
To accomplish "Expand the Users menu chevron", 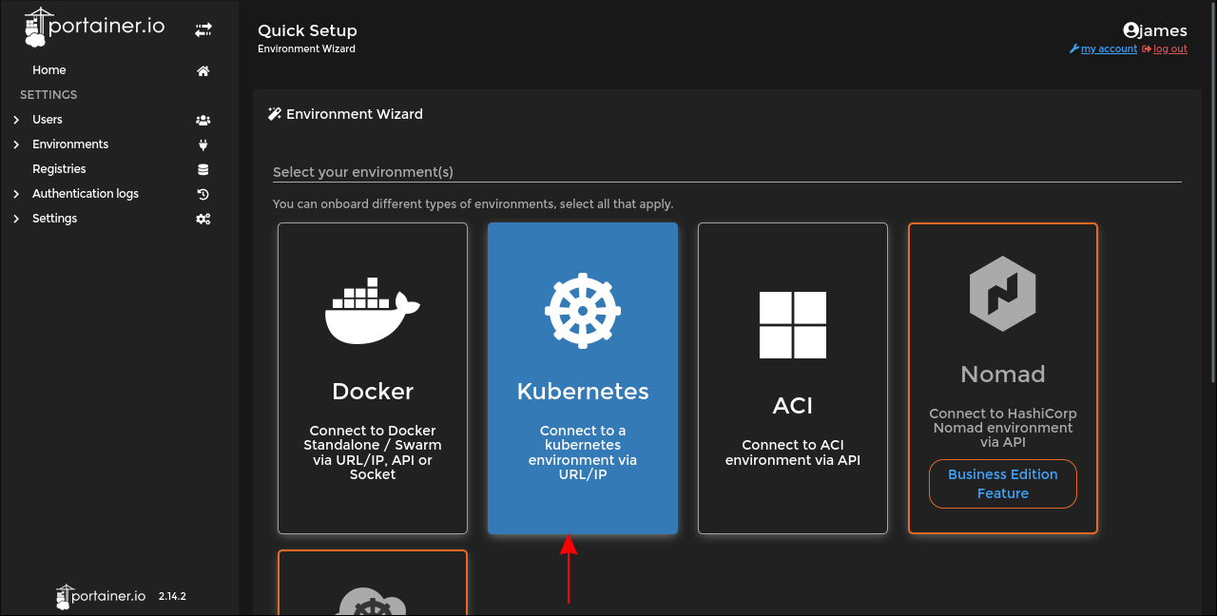I will point(16,120).
